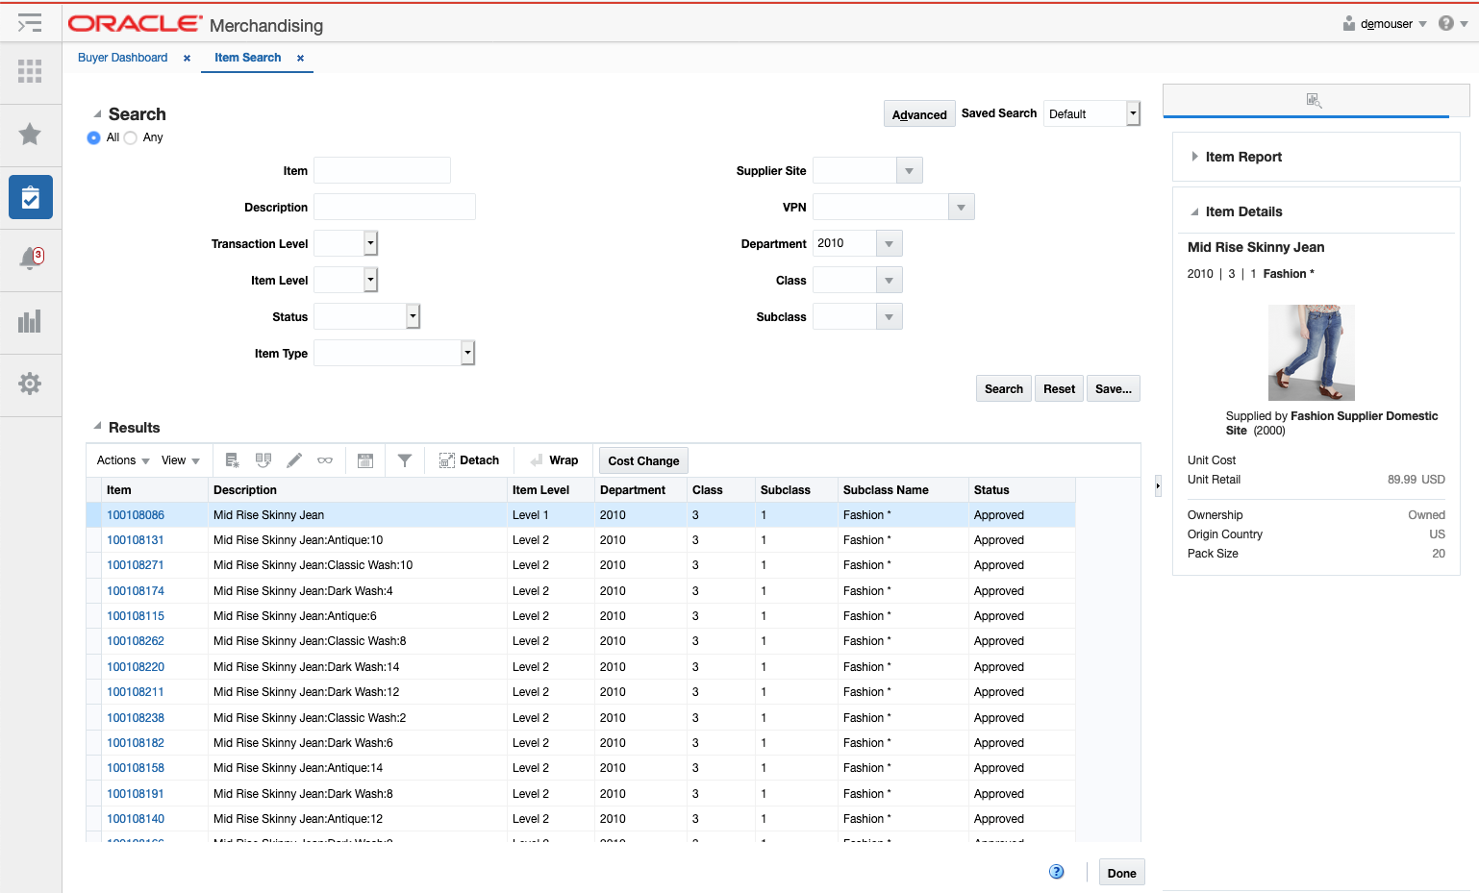Select the All search radio button
The height and width of the screenshot is (893, 1479).
[x=93, y=137]
